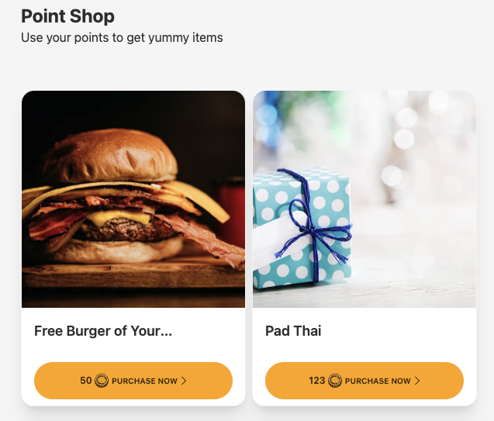Click the chevron arrow on the Pad Thai purchase button
Viewport: 494px width, 421px height.
tap(417, 381)
